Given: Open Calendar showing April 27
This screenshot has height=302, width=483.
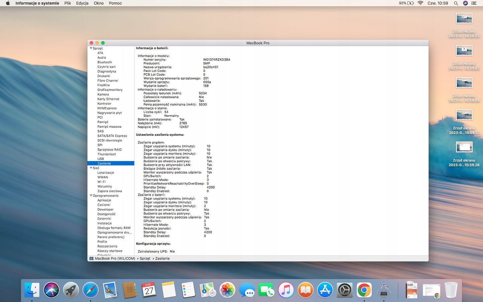Looking at the screenshot, I should tap(149, 290).
